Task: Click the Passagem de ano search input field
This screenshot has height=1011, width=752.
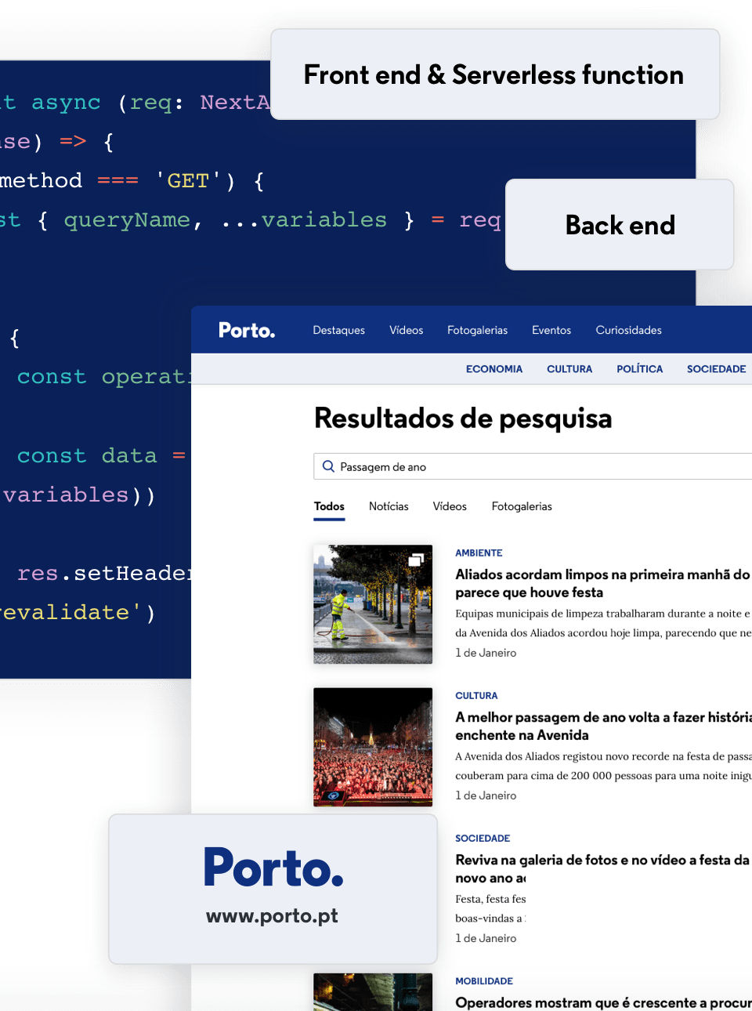Action: (x=470, y=466)
